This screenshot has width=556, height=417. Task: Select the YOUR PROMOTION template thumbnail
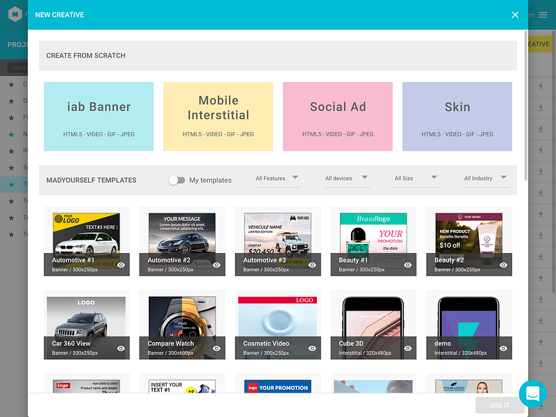[x=277, y=384]
